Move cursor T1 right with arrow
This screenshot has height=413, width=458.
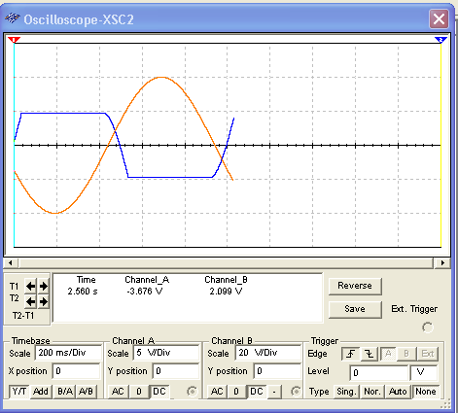44,287
